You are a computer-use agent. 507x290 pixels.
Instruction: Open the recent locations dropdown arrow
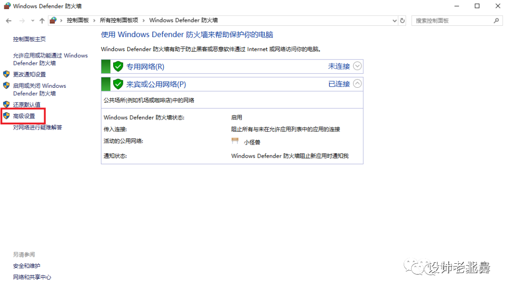[x=33, y=21]
